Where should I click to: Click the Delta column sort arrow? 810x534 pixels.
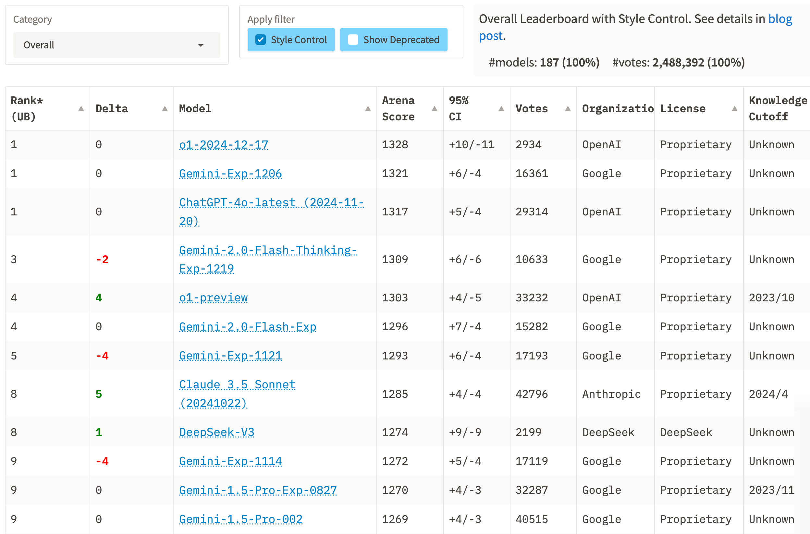(x=165, y=109)
